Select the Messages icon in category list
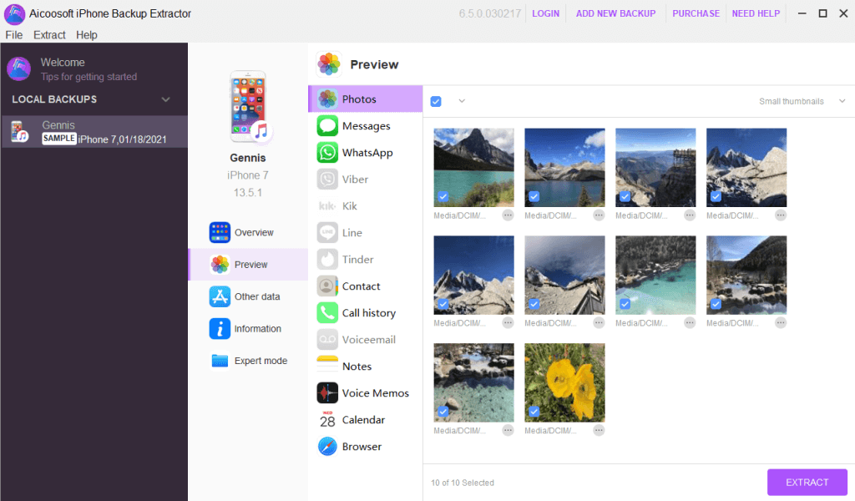 click(327, 126)
